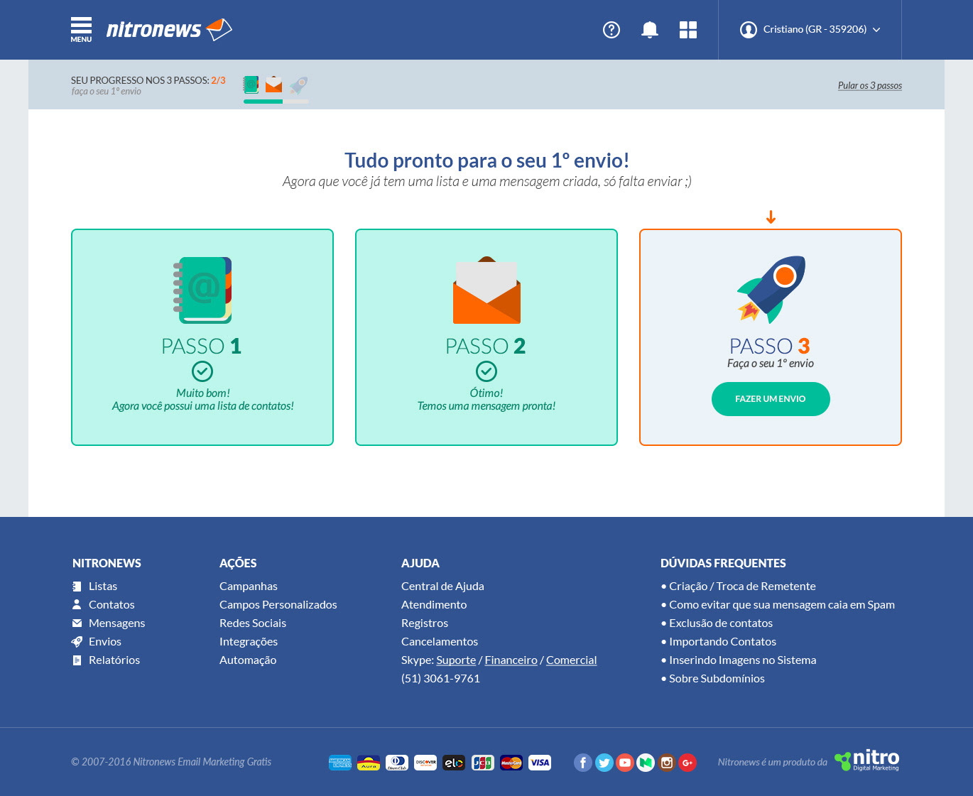Viewport: 973px width, 796px height.
Task: Expand the Cristiano (GR - 359206) account dropdown
Action: coord(810,29)
